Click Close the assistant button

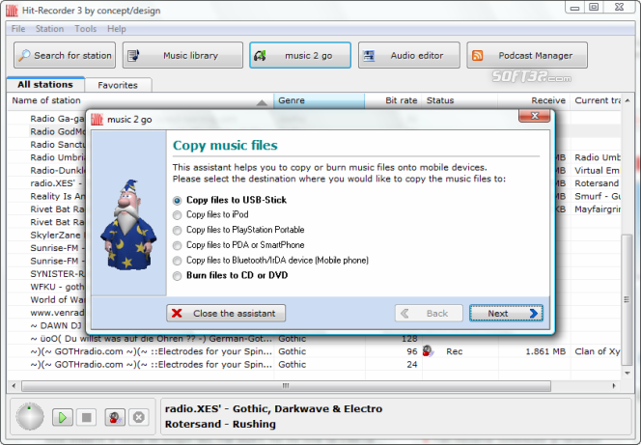pos(226,313)
